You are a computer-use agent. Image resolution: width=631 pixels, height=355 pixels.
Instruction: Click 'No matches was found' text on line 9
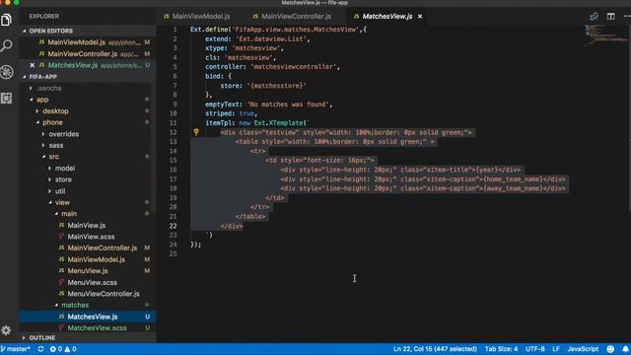point(289,105)
